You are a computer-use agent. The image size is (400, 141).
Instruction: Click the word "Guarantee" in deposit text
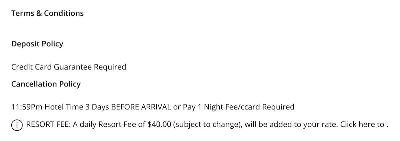73,67
